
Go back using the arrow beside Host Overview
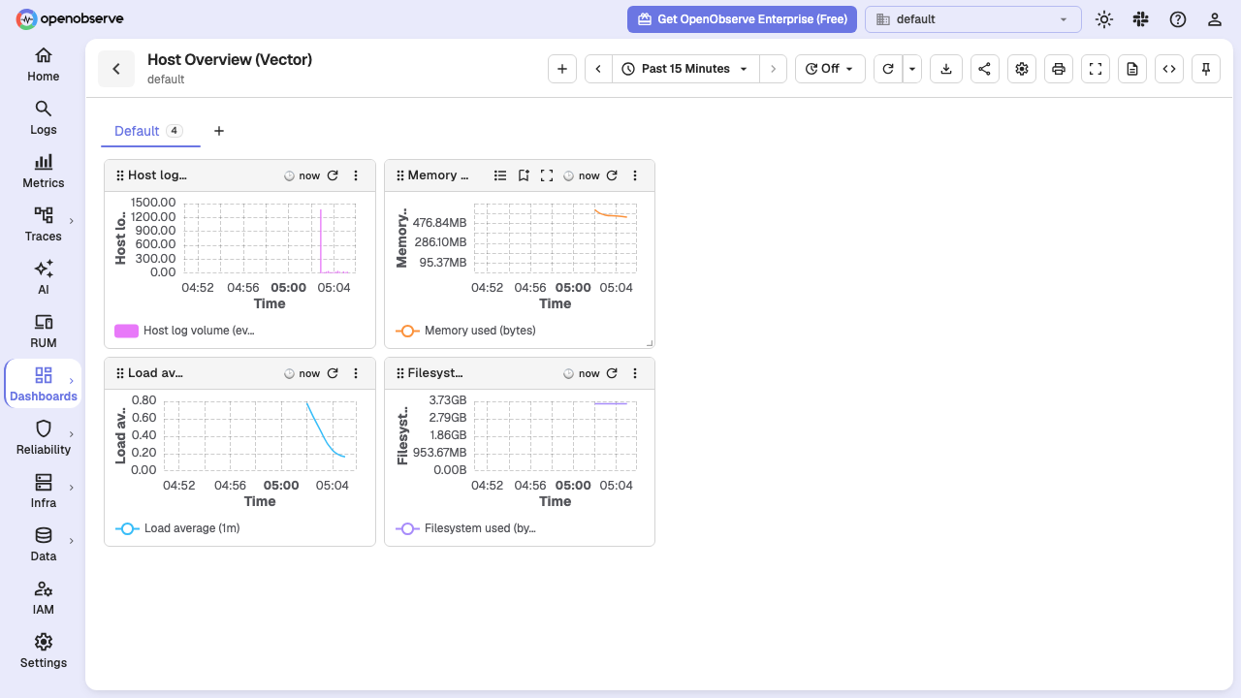[x=116, y=69]
